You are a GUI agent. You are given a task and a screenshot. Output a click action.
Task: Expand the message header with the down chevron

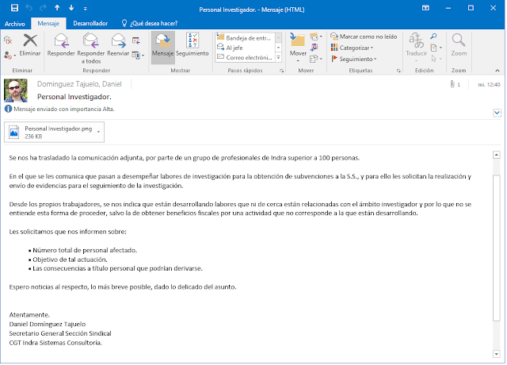[x=497, y=113]
